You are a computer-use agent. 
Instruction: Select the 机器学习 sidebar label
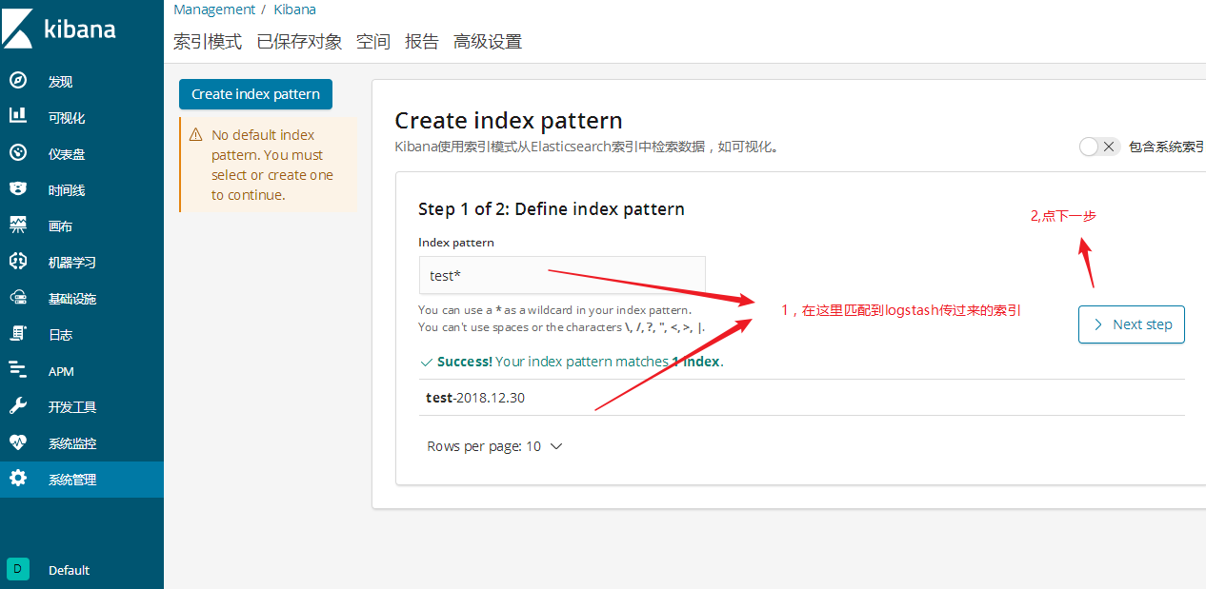[72, 263]
